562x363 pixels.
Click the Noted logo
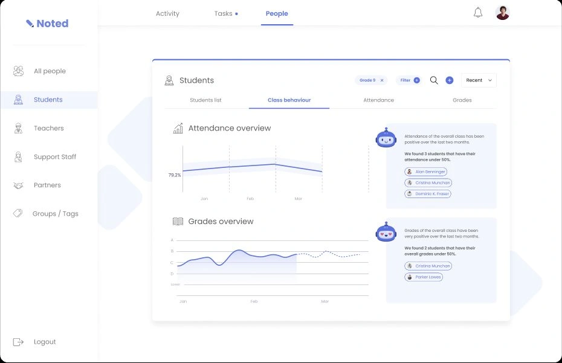click(47, 24)
